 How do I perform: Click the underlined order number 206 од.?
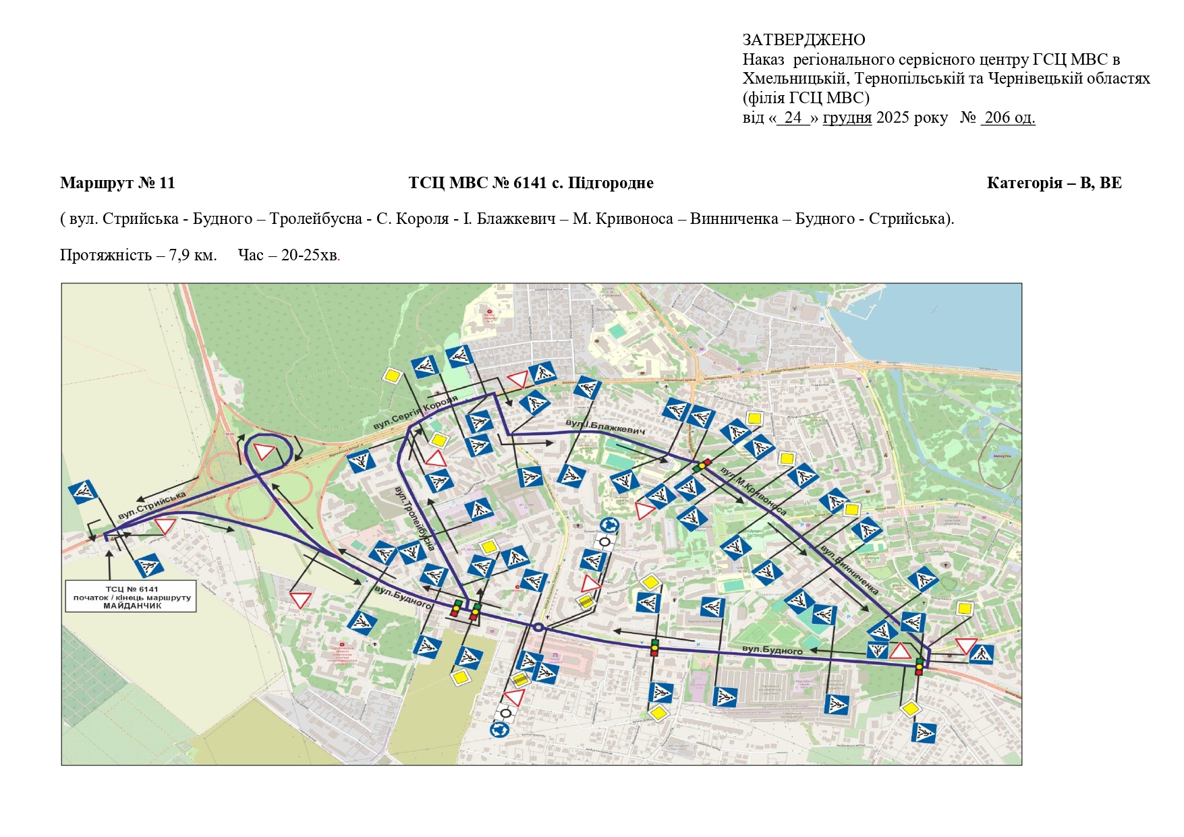pos(1009,117)
